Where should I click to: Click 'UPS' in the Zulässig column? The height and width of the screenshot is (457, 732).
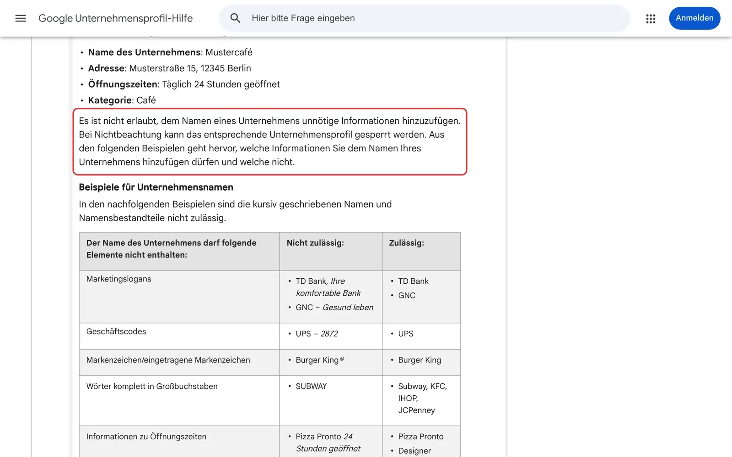click(405, 334)
